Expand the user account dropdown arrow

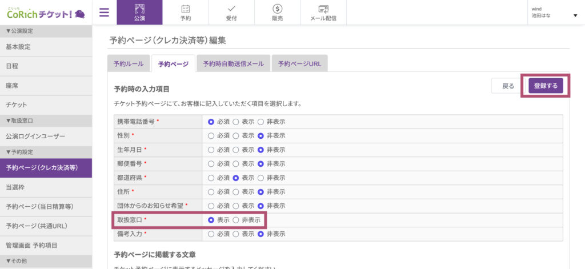[575, 15]
